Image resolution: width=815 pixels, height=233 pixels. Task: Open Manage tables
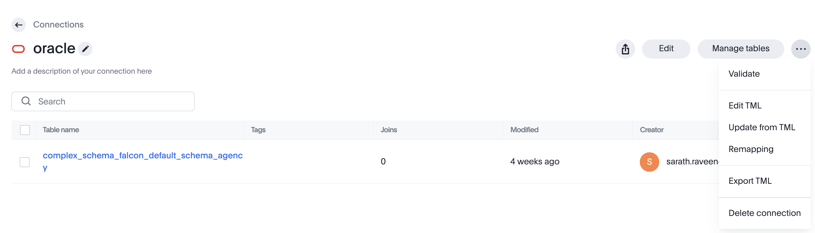(x=741, y=49)
